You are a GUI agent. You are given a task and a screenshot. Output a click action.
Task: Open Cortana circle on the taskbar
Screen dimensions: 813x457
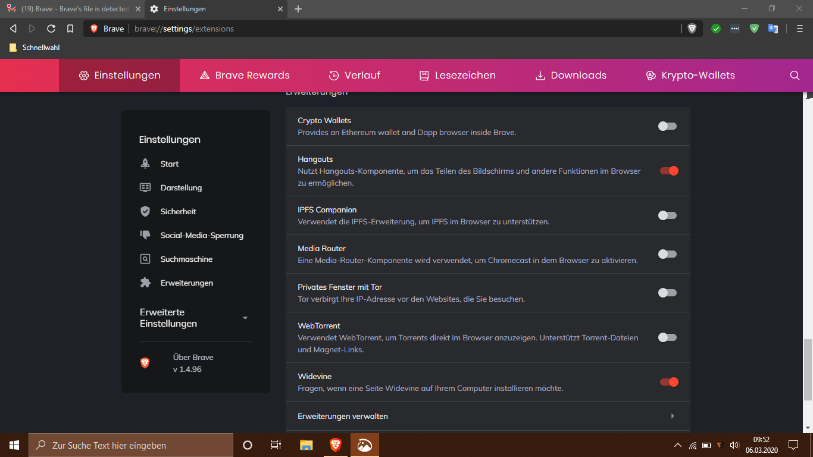(x=248, y=445)
